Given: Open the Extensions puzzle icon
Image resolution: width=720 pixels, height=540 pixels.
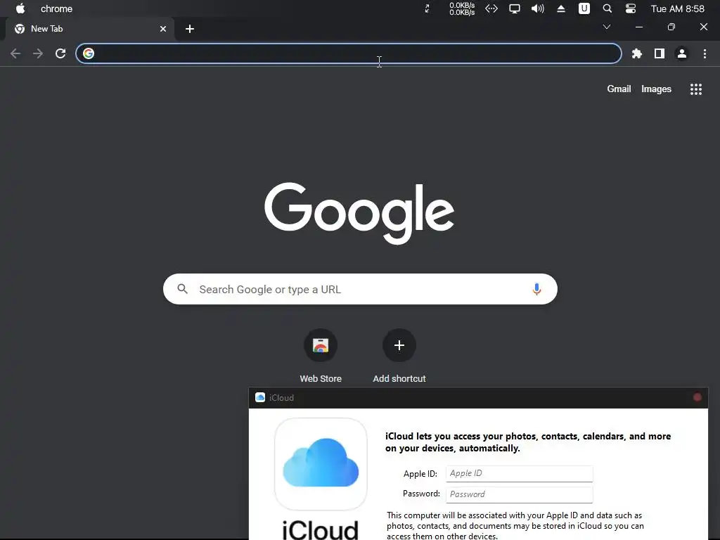Looking at the screenshot, I should click(637, 53).
